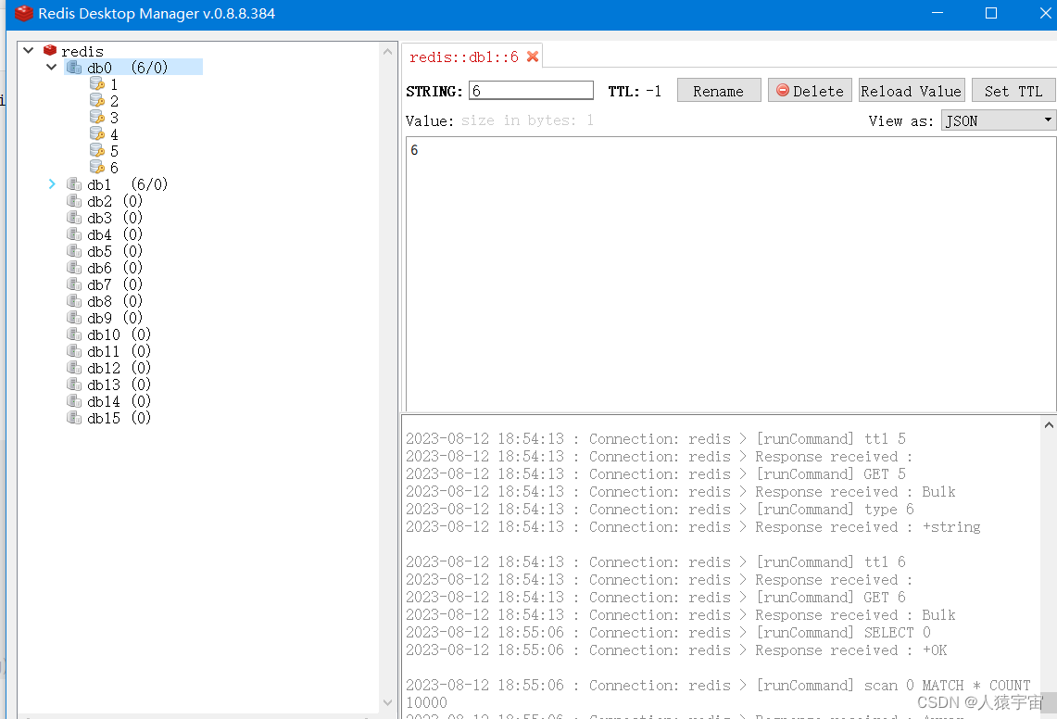Select the db0 (6/0) row
The height and width of the screenshot is (719, 1057).
coord(133,68)
